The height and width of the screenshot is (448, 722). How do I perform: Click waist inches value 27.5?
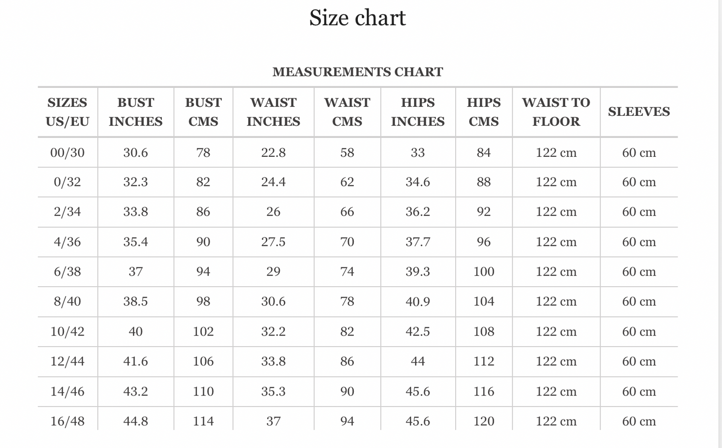[273, 242]
